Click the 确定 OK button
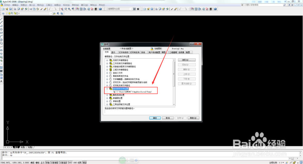The width and height of the screenshot is (303, 164). pyautogui.click(x=155, y=118)
